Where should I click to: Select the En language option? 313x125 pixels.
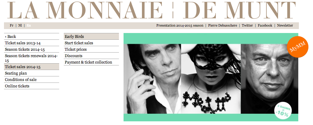coord(29,25)
